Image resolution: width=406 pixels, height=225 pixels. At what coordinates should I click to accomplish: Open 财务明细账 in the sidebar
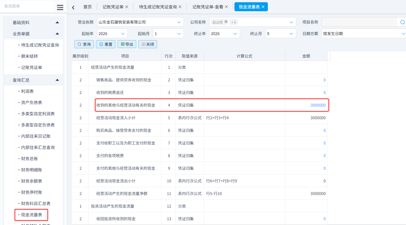coord(32,170)
